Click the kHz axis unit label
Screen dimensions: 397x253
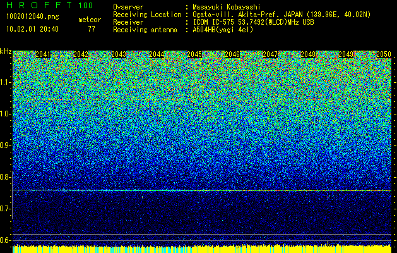pos(6,51)
